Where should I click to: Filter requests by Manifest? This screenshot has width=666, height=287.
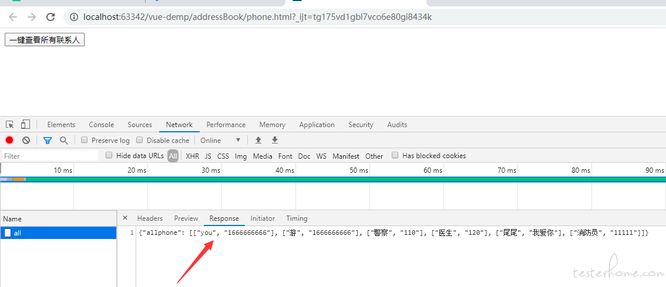346,156
